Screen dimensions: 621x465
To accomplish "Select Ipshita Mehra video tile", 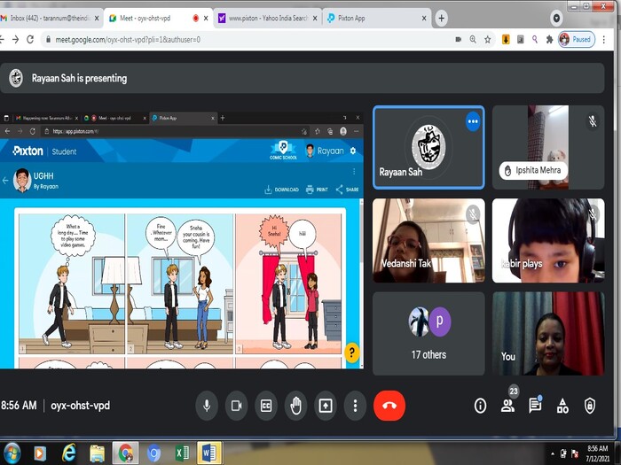I will (548, 147).
